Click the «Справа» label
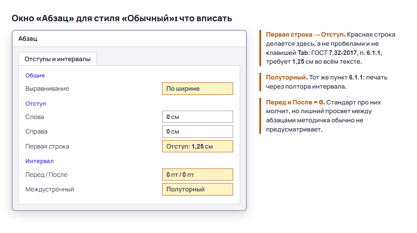The height and width of the screenshot is (233, 417). (x=36, y=131)
